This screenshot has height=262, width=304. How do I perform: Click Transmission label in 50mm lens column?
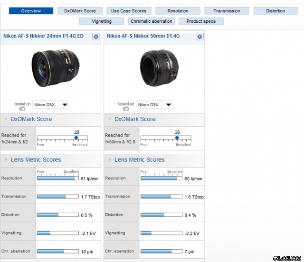[x=118, y=196]
